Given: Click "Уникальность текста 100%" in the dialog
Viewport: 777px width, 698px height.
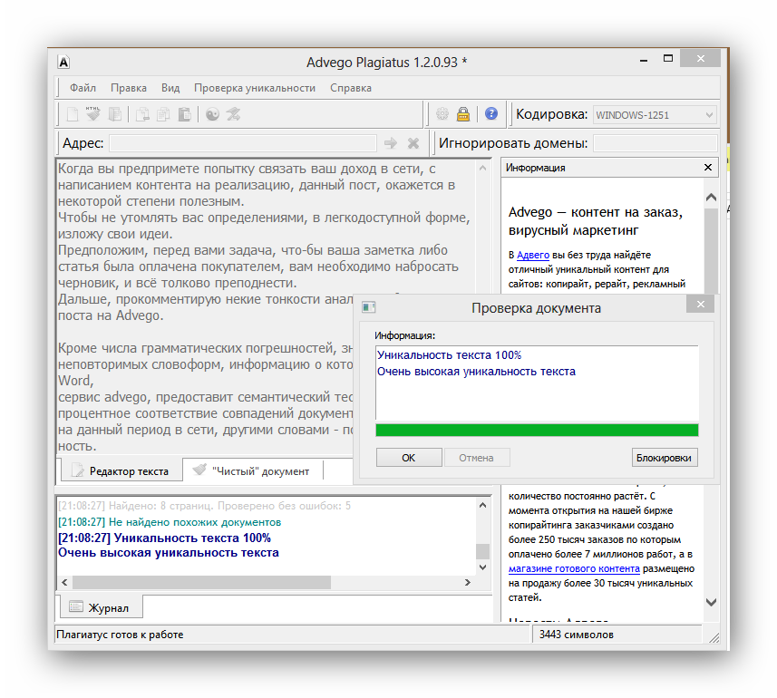Looking at the screenshot, I should tap(449, 355).
